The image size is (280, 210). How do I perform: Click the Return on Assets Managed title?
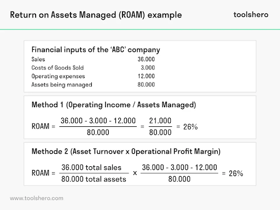(x=96, y=15)
